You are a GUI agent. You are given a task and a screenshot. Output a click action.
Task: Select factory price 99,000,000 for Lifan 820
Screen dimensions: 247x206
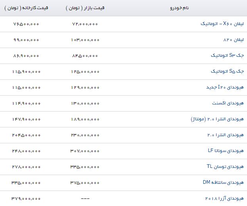[x=26, y=40]
